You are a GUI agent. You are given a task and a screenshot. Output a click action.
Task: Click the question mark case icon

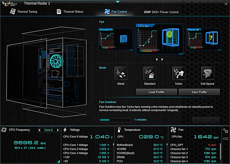212,38
